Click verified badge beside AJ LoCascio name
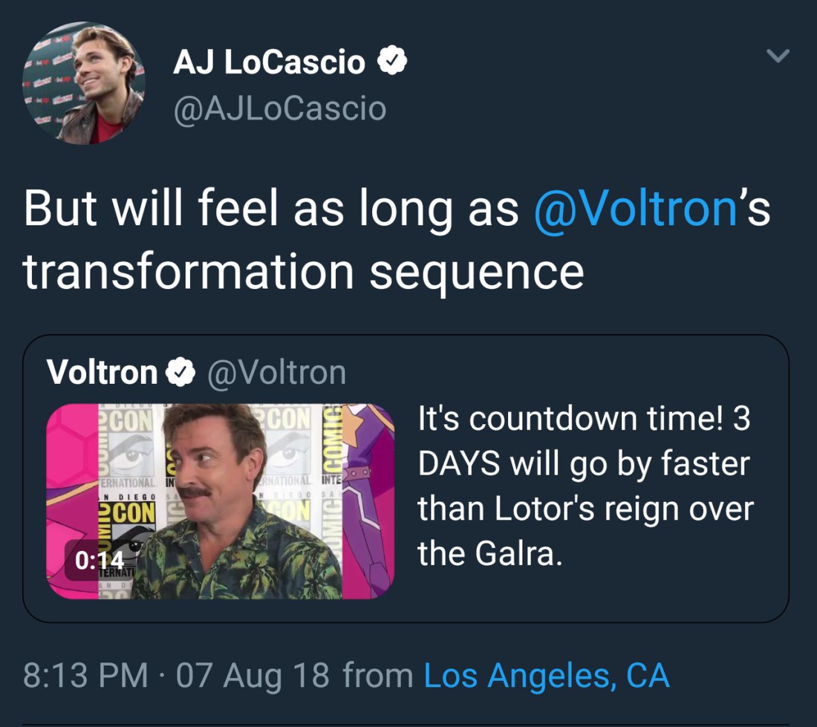The height and width of the screenshot is (727, 817). click(x=392, y=63)
